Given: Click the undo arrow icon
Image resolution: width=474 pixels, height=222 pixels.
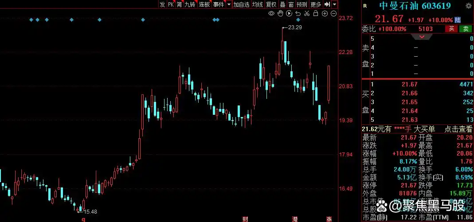Looking at the screenshot, I should 298,14.
